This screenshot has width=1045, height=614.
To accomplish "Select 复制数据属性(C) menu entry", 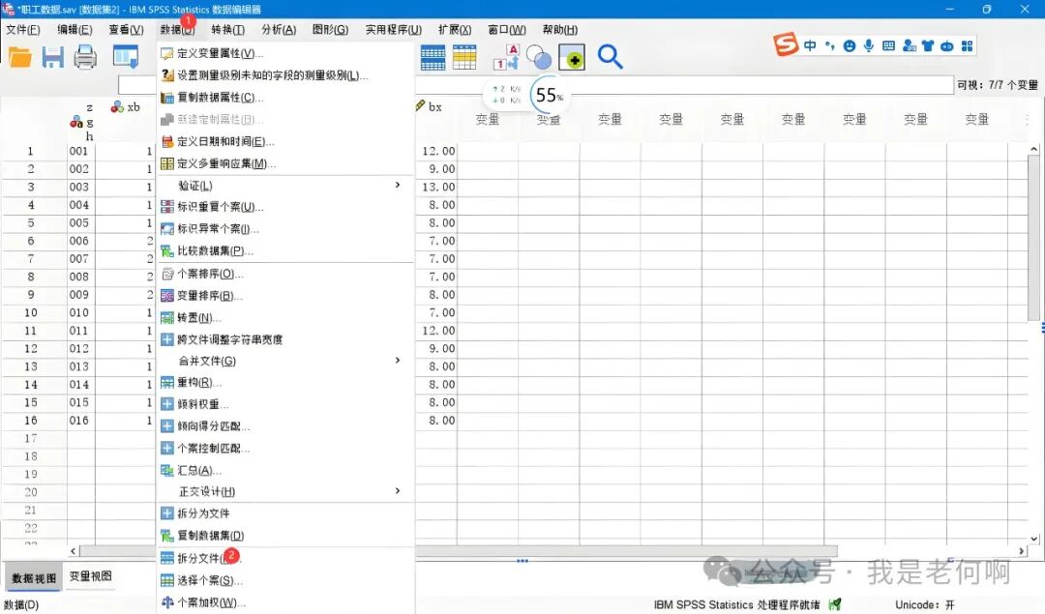I will pyautogui.click(x=285, y=98).
